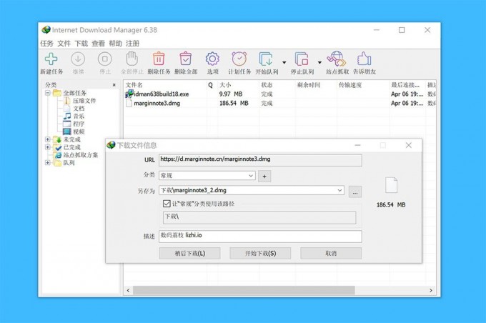Click the 删除全部 delete all icon
The height and width of the screenshot is (323, 486).
tap(186, 60)
